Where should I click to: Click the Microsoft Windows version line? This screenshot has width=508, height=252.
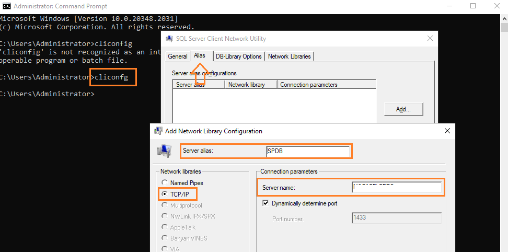pyautogui.click(x=89, y=18)
